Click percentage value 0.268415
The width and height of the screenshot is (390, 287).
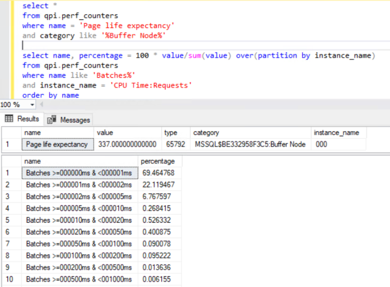click(x=160, y=208)
